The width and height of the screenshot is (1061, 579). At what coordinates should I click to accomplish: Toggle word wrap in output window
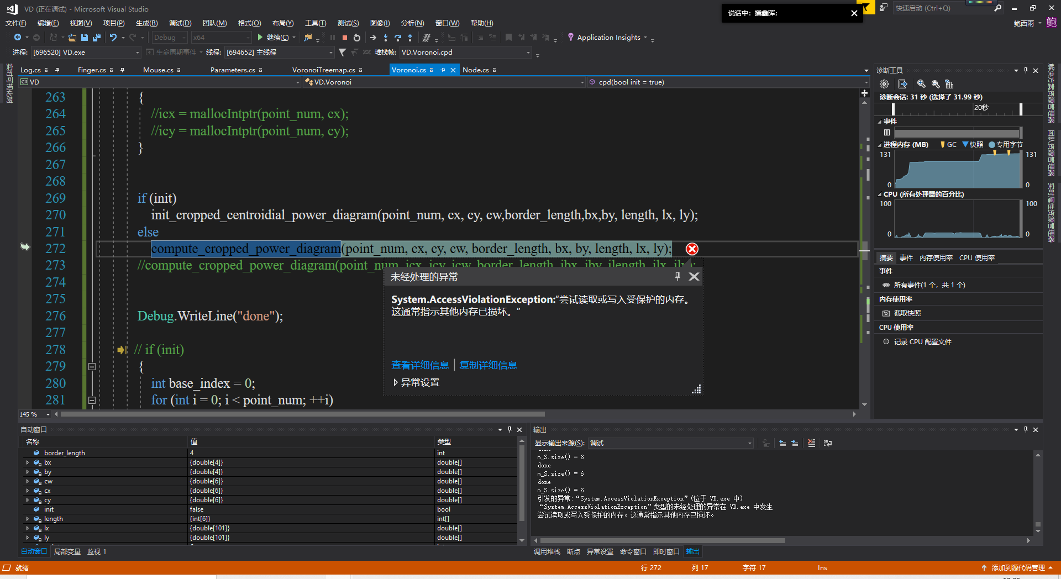[x=827, y=443]
